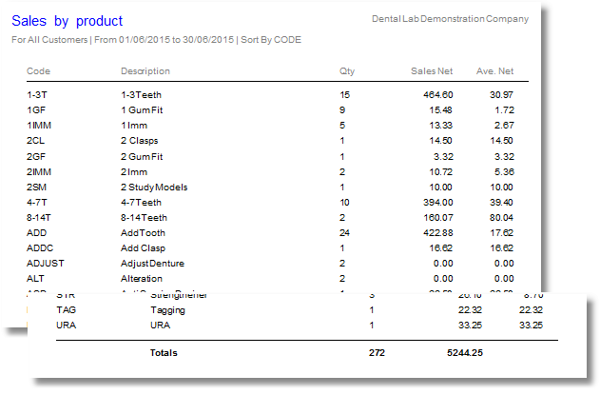600x395 pixels.
Task: Select code cell 'ADJUST'
Action: (45, 264)
